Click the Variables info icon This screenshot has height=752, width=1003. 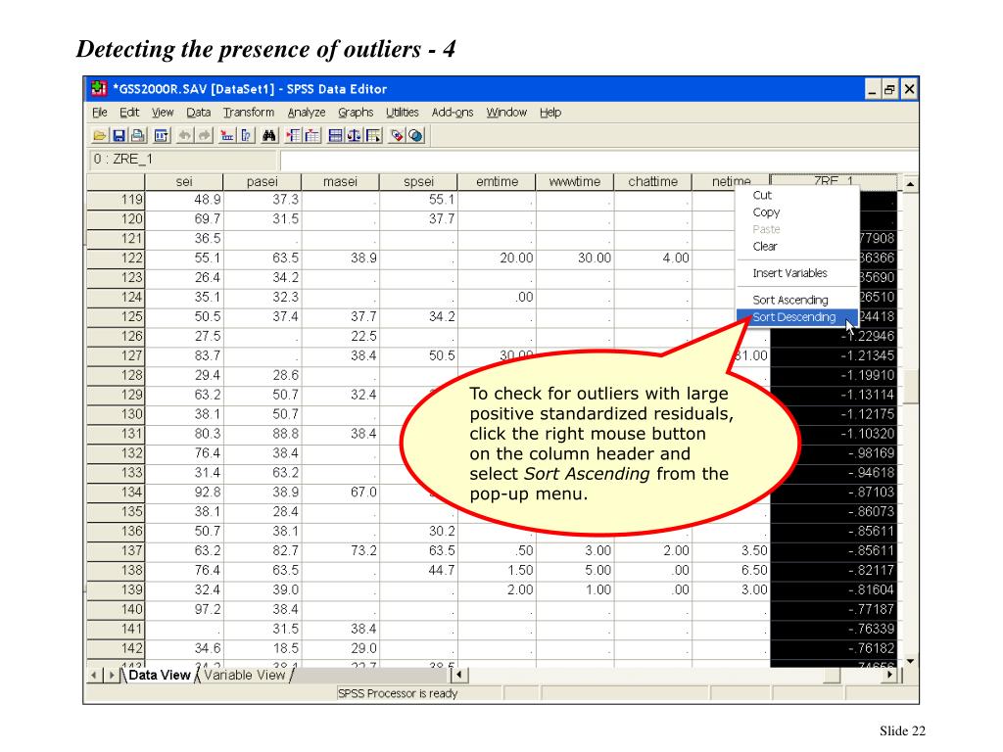pos(246,135)
